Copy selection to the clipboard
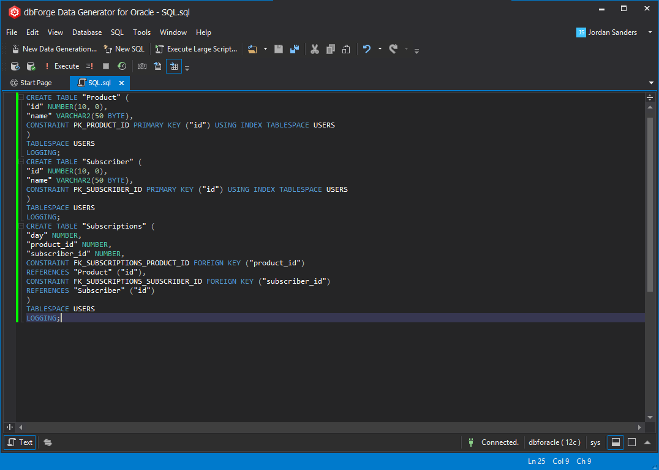The image size is (659, 470). coord(331,49)
